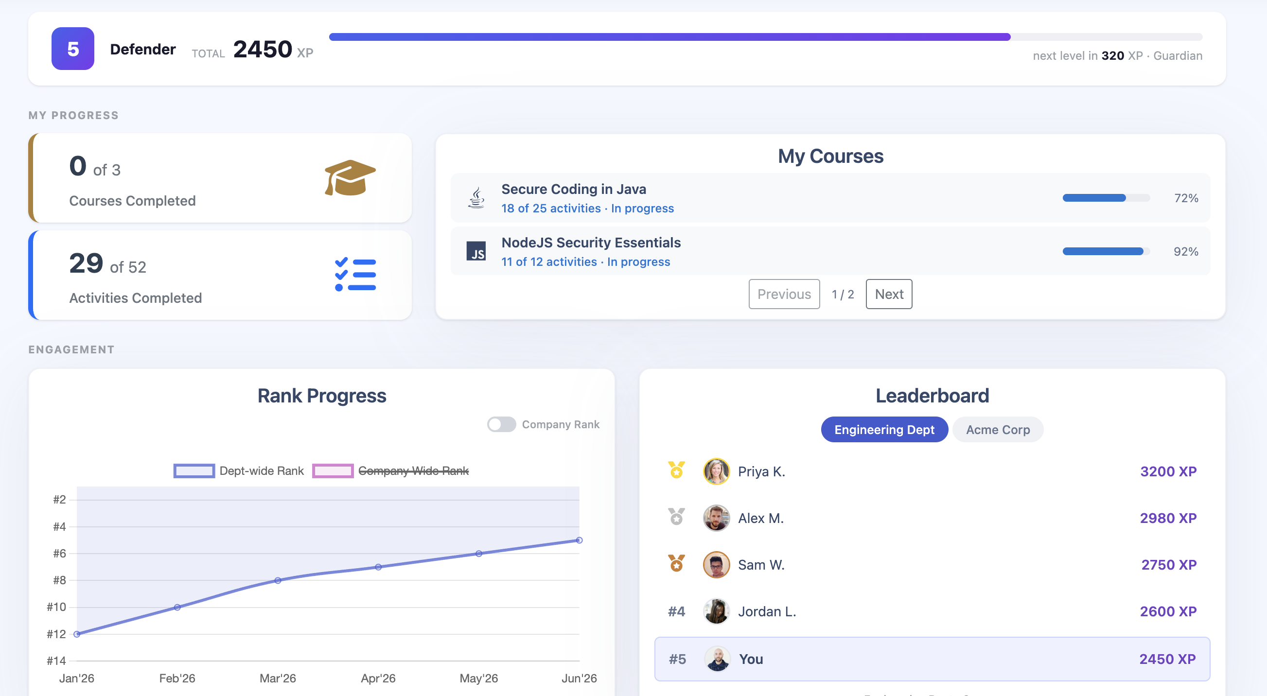Click the 'Leaderboard' heading
This screenshot has height=696, width=1267.
[x=932, y=396]
